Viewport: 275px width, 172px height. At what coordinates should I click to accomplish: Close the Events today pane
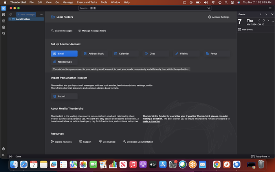[272, 15]
